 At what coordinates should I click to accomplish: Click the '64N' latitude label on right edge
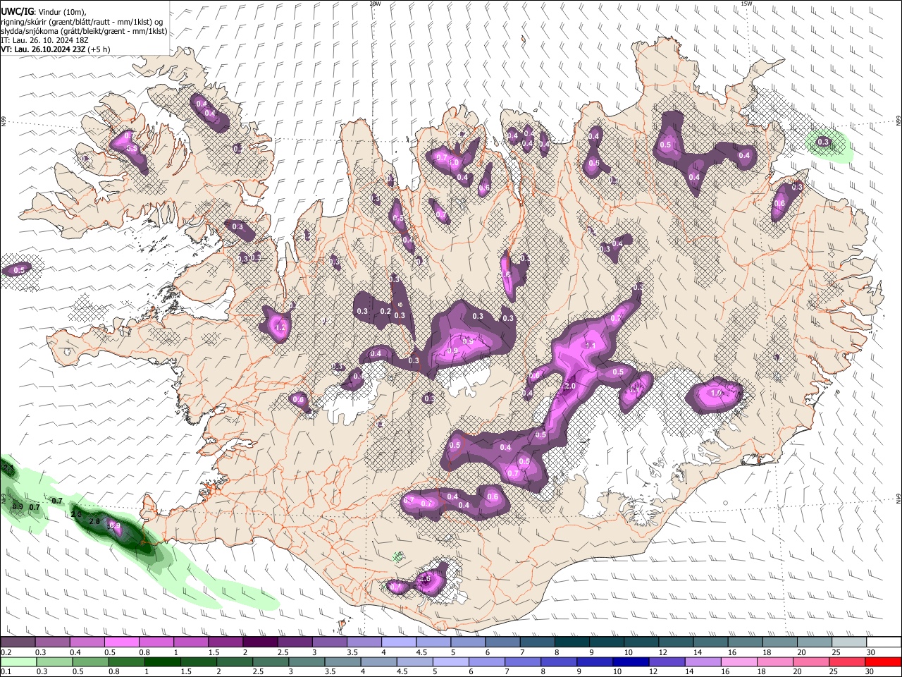coord(898,499)
